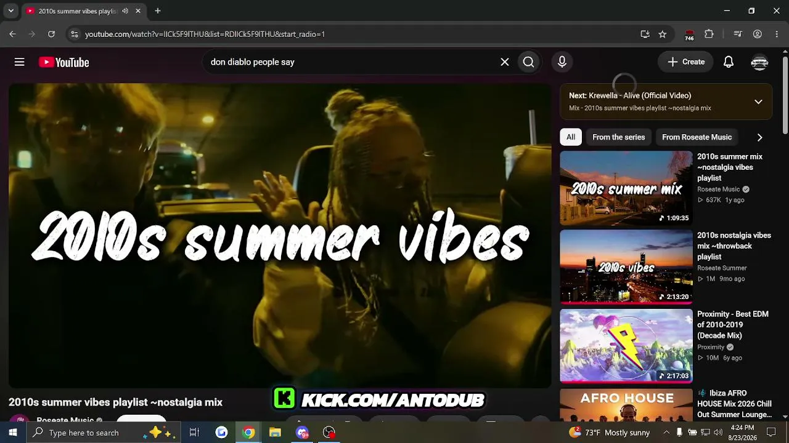Show hidden system tray icons
Viewport: 789px width, 443px height.
(666, 433)
